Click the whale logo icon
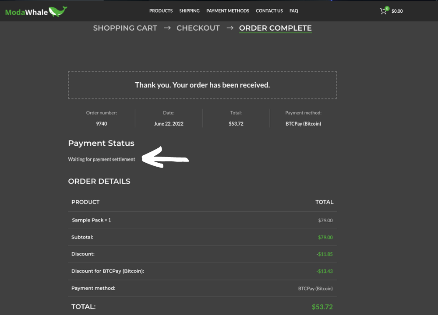Screen dimensions: 438x315 point(58,11)
